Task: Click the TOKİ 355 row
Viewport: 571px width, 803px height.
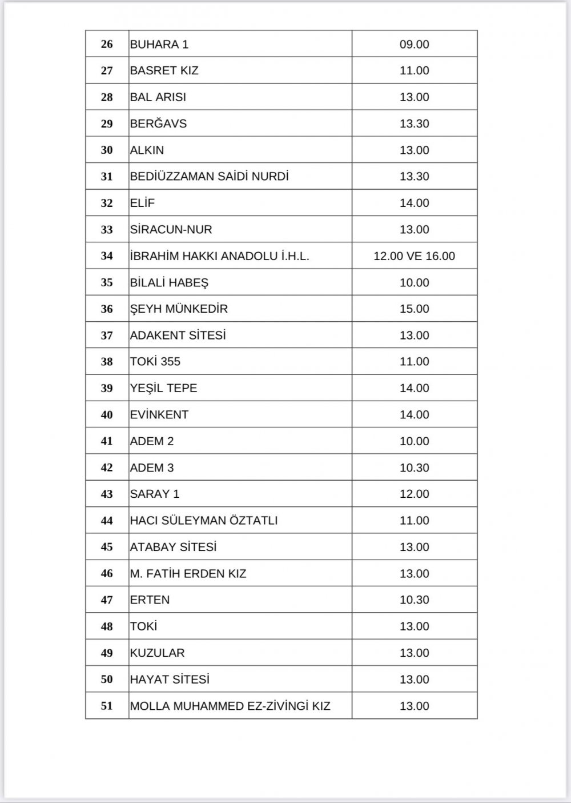Action: (x=282, y=362)
